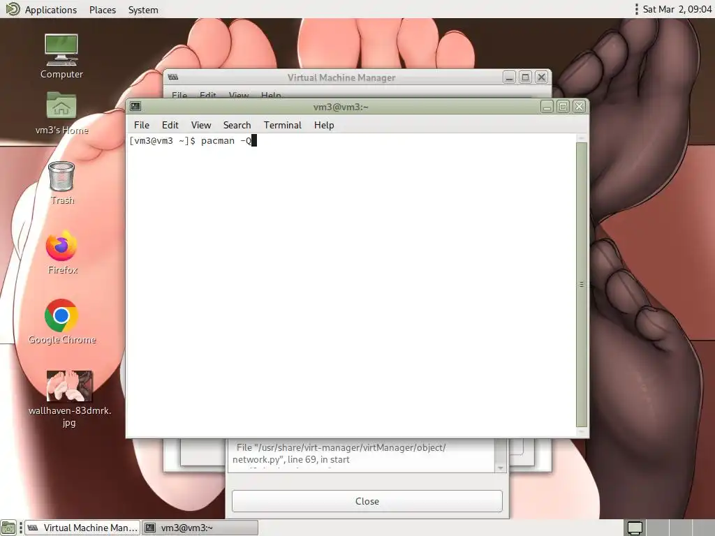Minimize the vm3@vm3 terminal window
This screenshot has width=715, height=536.
pos(547,107)
